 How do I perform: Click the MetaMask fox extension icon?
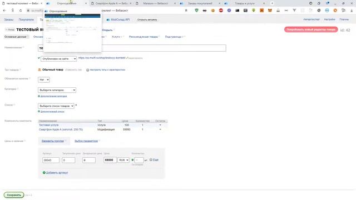tap(270, 11)
